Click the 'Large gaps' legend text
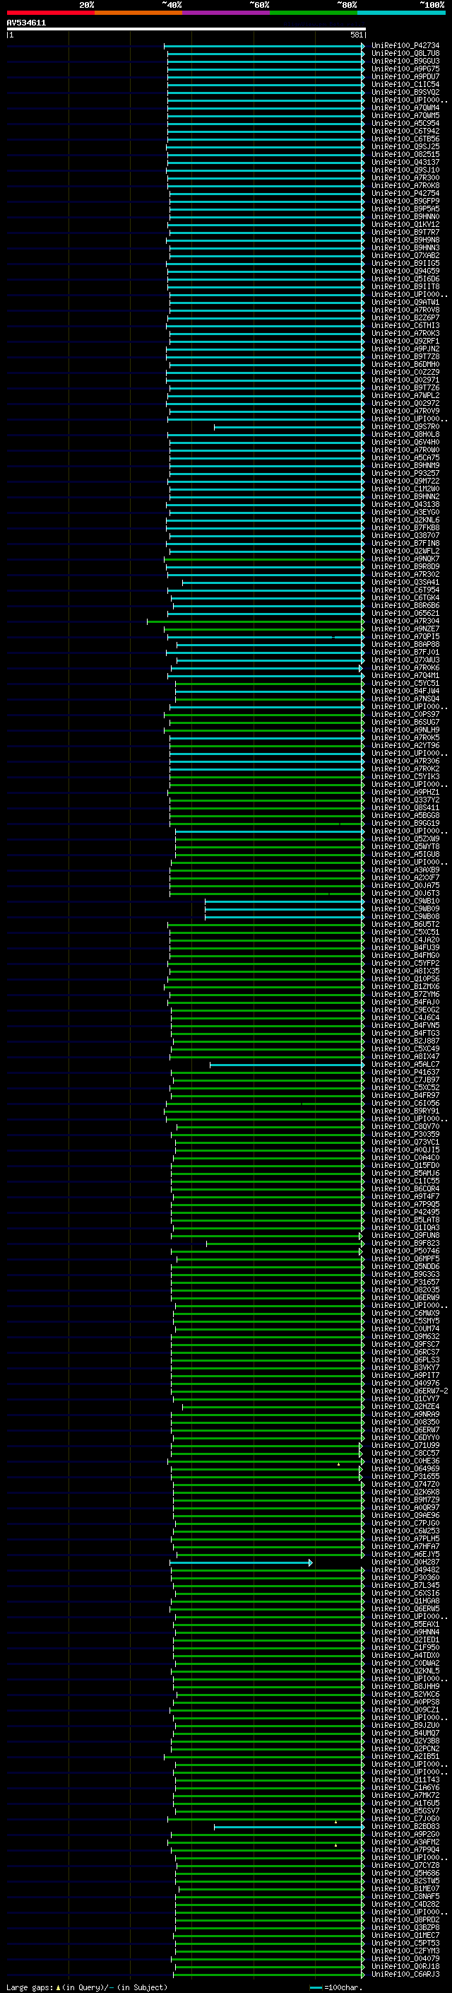 coord(30,1987)
